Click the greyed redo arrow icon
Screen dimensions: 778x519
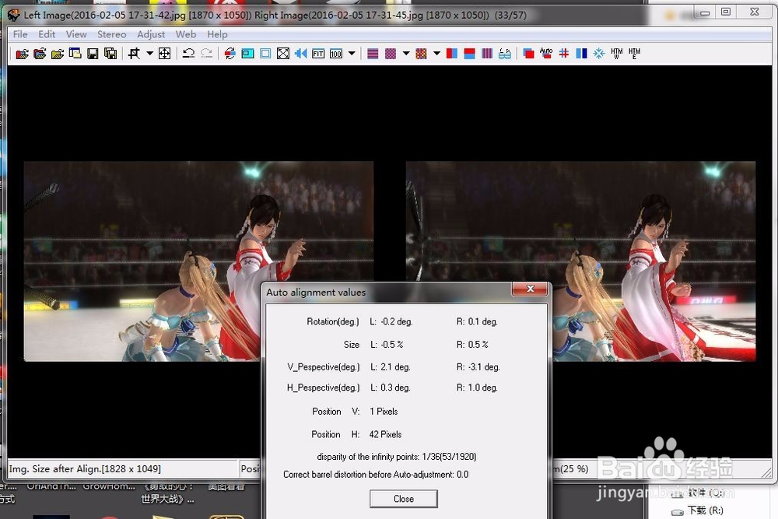click(x=206, y=54)
